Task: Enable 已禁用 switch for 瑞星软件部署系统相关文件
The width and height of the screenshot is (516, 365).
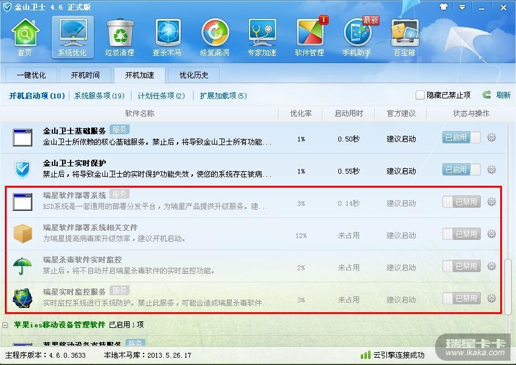Action: pyautogui.click(x=461, y=234)
